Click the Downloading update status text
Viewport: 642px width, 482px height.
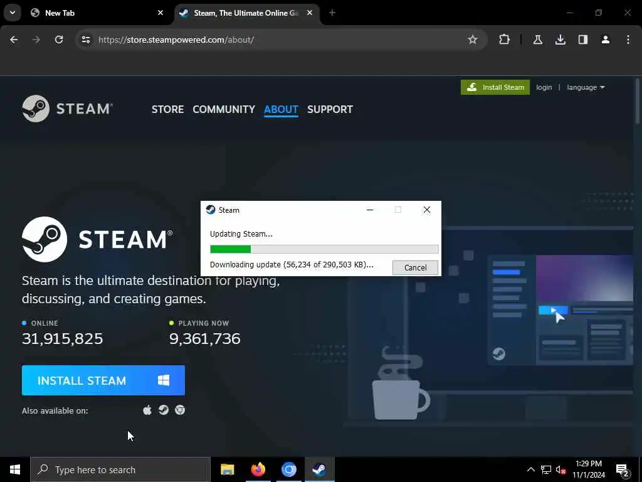[292, 265]
